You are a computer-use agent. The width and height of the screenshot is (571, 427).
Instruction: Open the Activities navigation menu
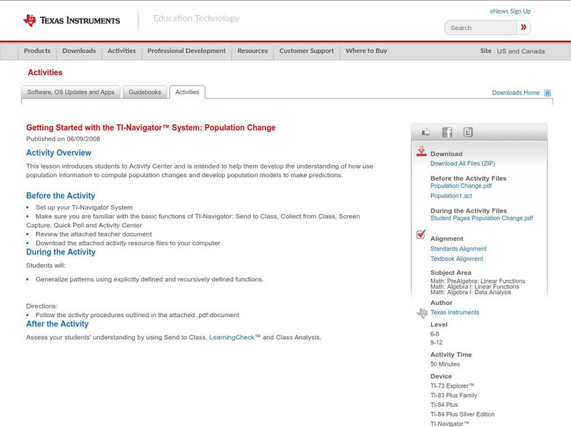121,51
